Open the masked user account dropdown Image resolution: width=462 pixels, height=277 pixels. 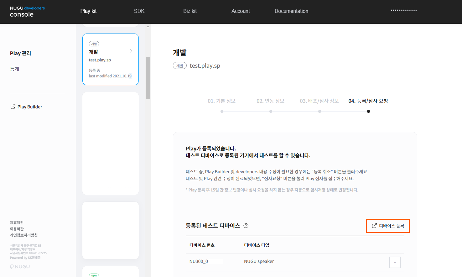pyautogui.click(x=403, y=11)
